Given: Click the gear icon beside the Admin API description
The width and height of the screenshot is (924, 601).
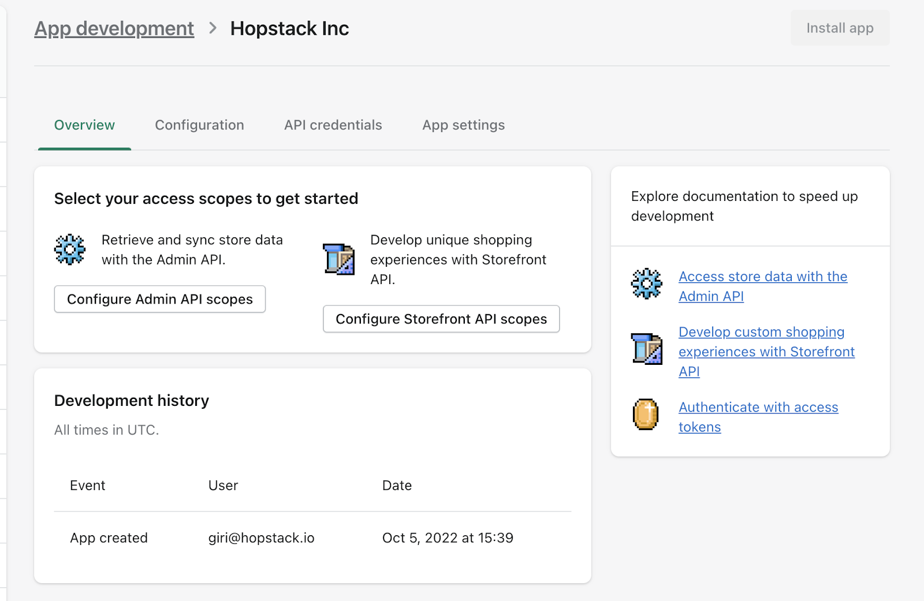Looking at the screenshot, I should click(x=70, y=249).
